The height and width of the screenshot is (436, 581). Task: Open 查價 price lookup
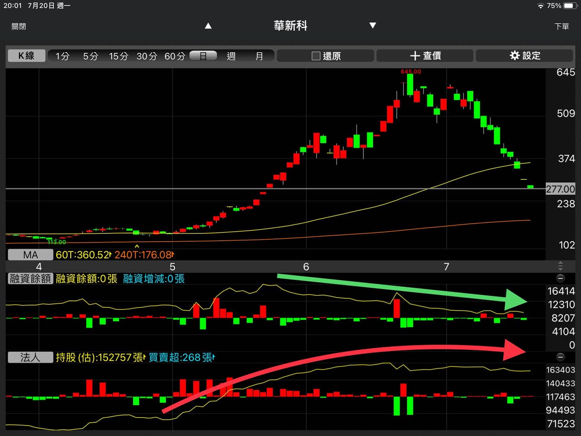point(425,55)
